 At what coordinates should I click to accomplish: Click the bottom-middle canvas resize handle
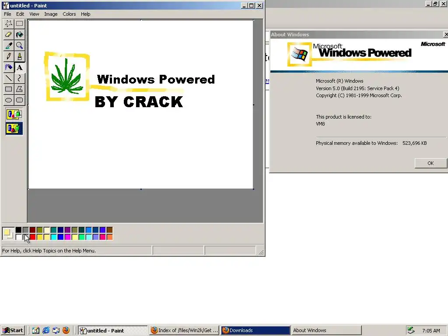click(x=141, y=189)
